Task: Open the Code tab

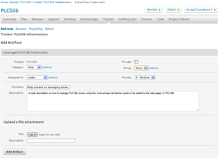Action: click(x=160, y=19)
